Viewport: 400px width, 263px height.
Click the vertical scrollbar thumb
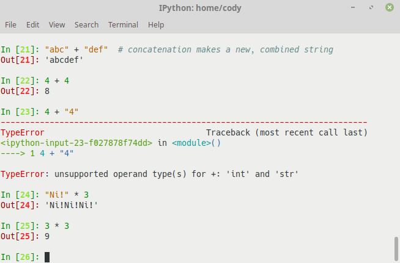396,250
